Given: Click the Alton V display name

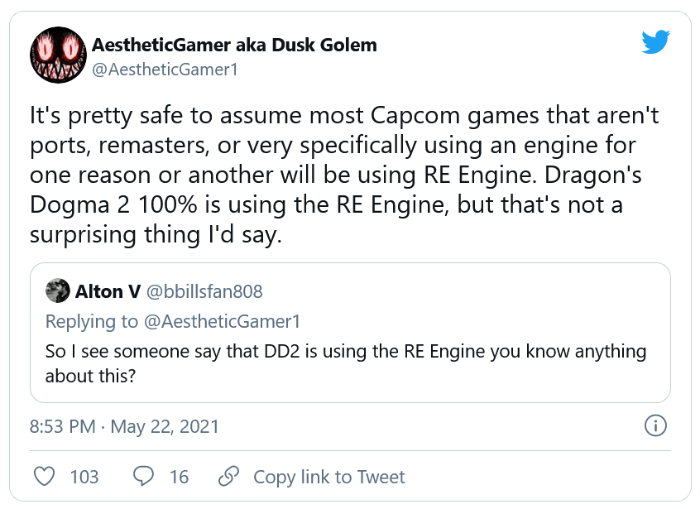Looking at the screenshot, I should tap(108, 291).
